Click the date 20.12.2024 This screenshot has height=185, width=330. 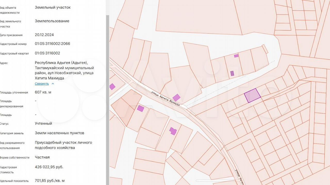(x=44, y=35)
